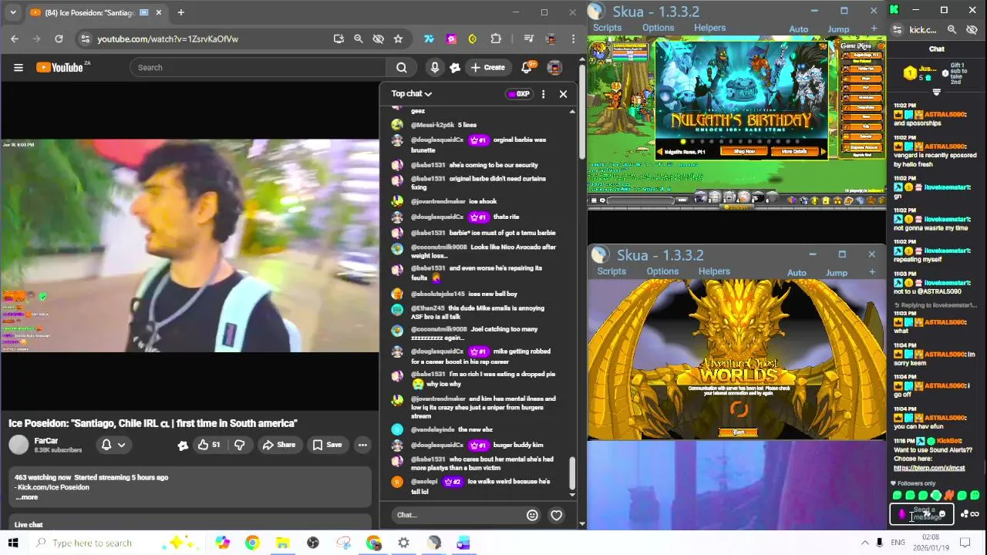The width and height of the screenshot is (987, 555).
Task: Click More Details on Nulgath's Birthday banner
Action: pos(793,152)
